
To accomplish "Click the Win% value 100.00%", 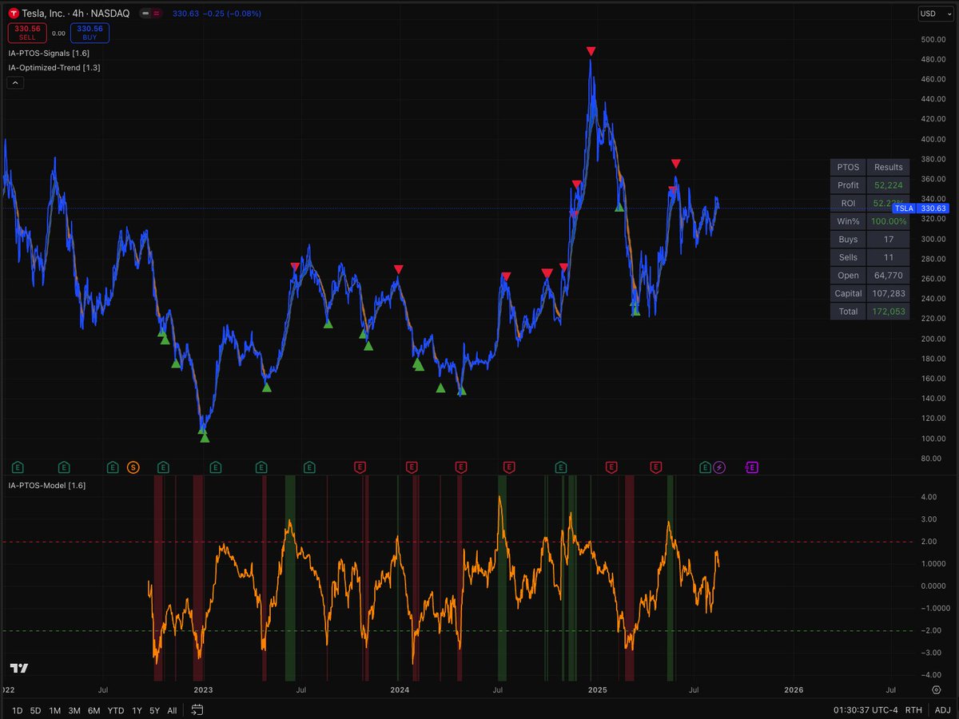I will [888, 221].
